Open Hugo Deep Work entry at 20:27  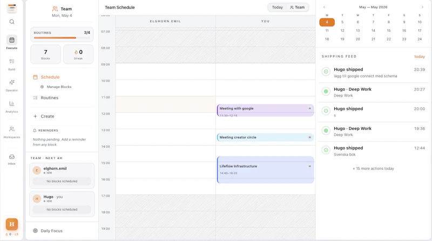[373, 92]
